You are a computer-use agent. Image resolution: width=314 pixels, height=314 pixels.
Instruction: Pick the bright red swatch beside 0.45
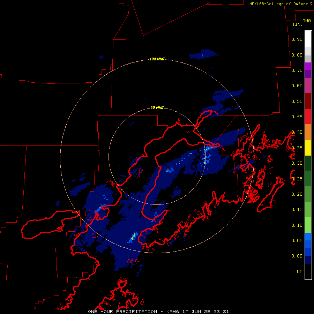click(x=308, y=117)
